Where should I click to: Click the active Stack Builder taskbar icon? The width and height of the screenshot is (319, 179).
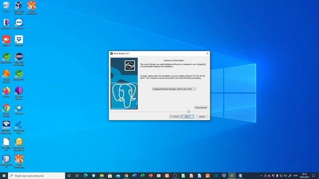click(232, 176)
